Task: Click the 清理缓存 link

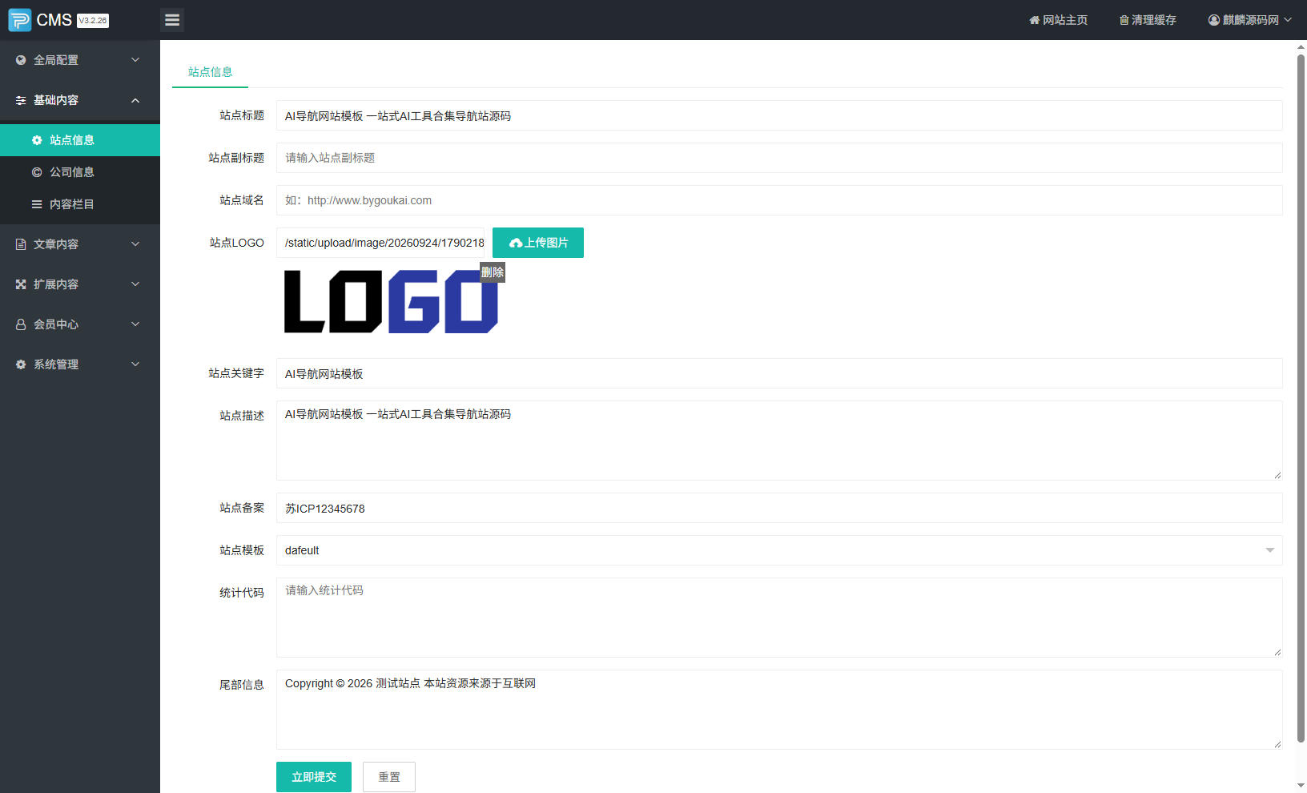Action: click(1148, 20)
